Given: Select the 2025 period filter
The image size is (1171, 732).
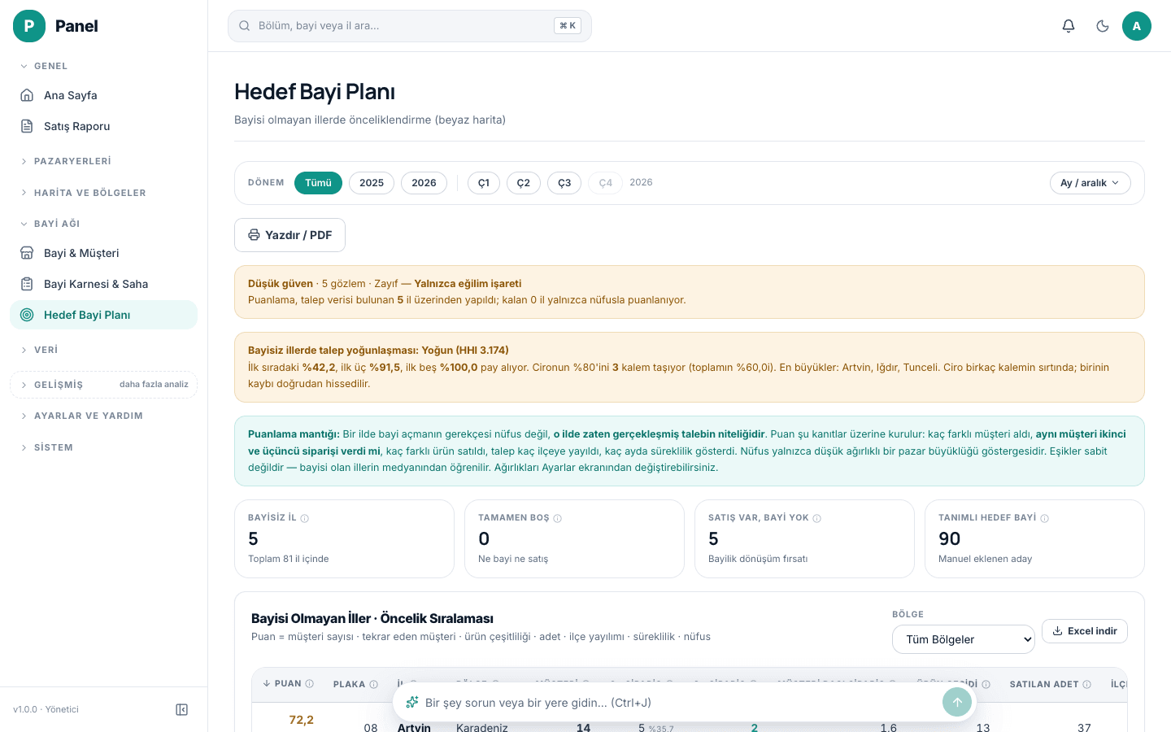Looking at the screenshot, I should click(x=372, y=183).
